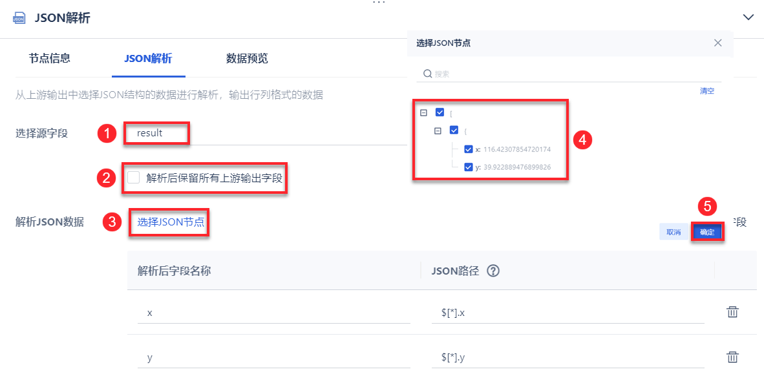Click the 确定 button
Viewport: 764px width, 376px height.
tap(707, 232)
